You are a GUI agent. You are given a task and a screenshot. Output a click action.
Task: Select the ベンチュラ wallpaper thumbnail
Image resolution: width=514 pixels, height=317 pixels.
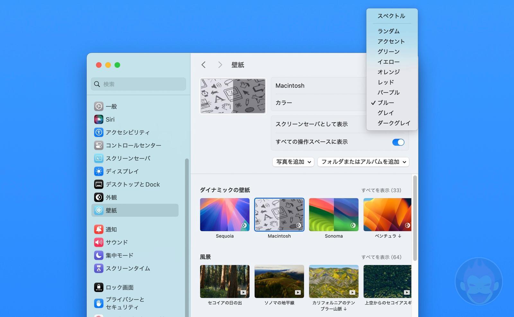[387, 214]
